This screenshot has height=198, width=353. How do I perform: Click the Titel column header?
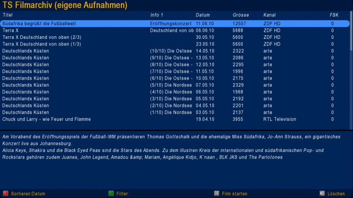(x=8, y=15)
